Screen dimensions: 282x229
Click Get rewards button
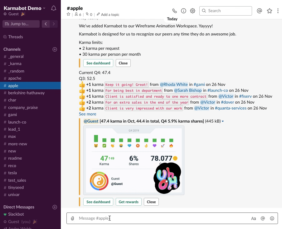click(x=129, y=202)
